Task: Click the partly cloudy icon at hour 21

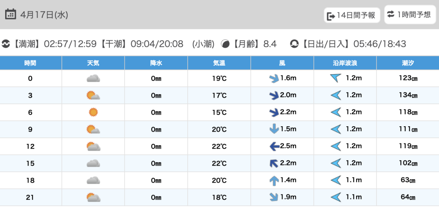Action: click(93, 198)
